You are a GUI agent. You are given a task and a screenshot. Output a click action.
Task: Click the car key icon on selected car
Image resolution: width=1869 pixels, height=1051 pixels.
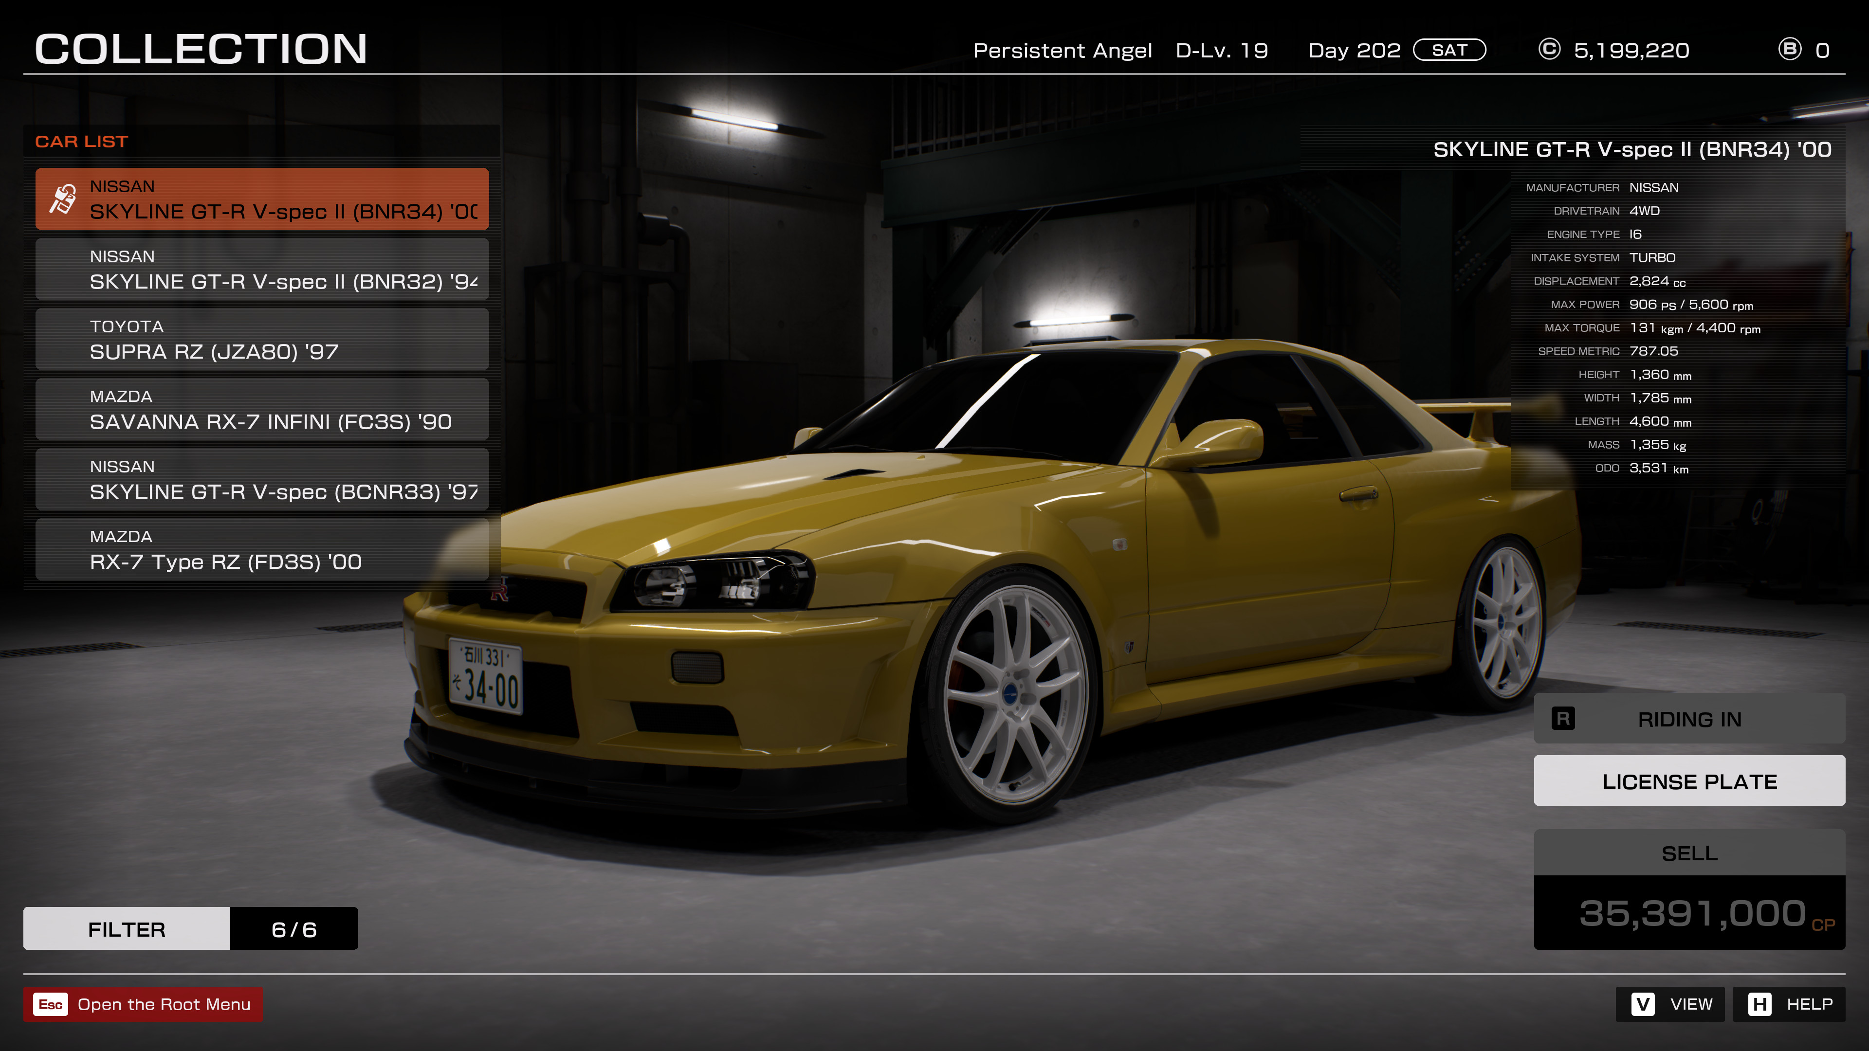[x=63, y=199]
